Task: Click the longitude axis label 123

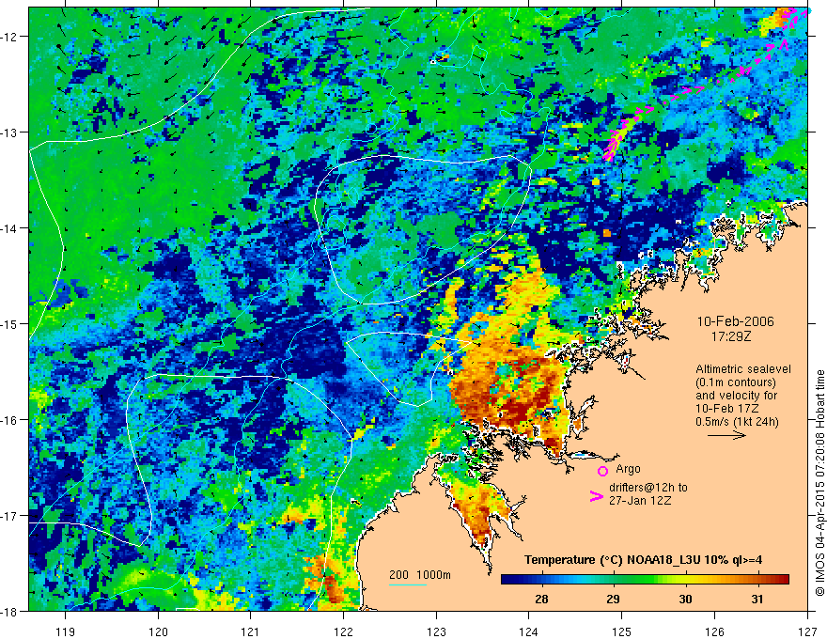Action: tap(436, 631)
